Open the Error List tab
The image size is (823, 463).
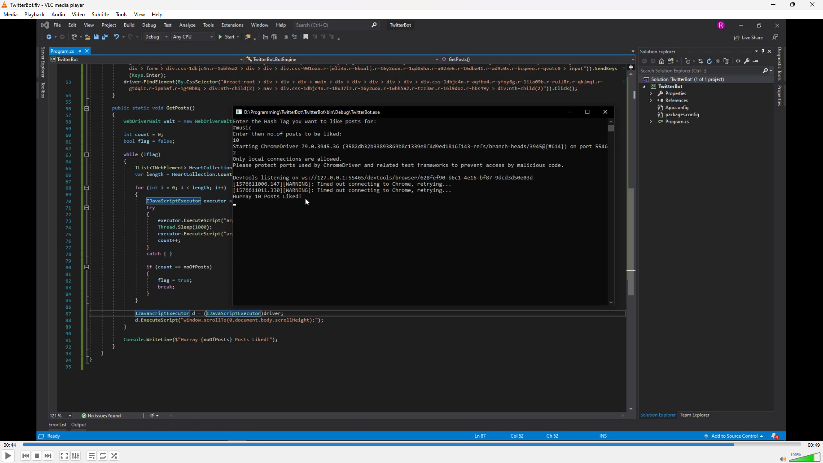click(57, 425)
